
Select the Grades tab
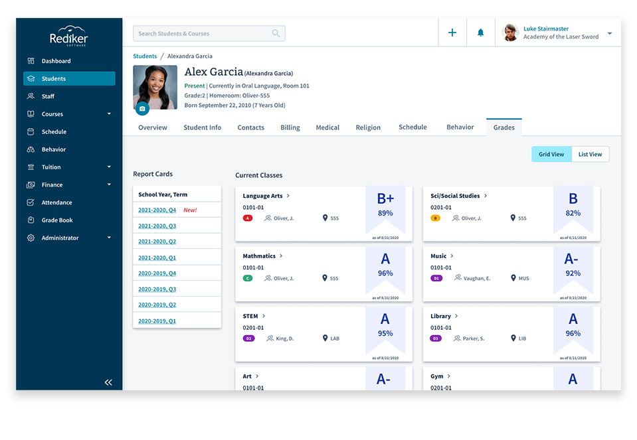tap(503, 127)
